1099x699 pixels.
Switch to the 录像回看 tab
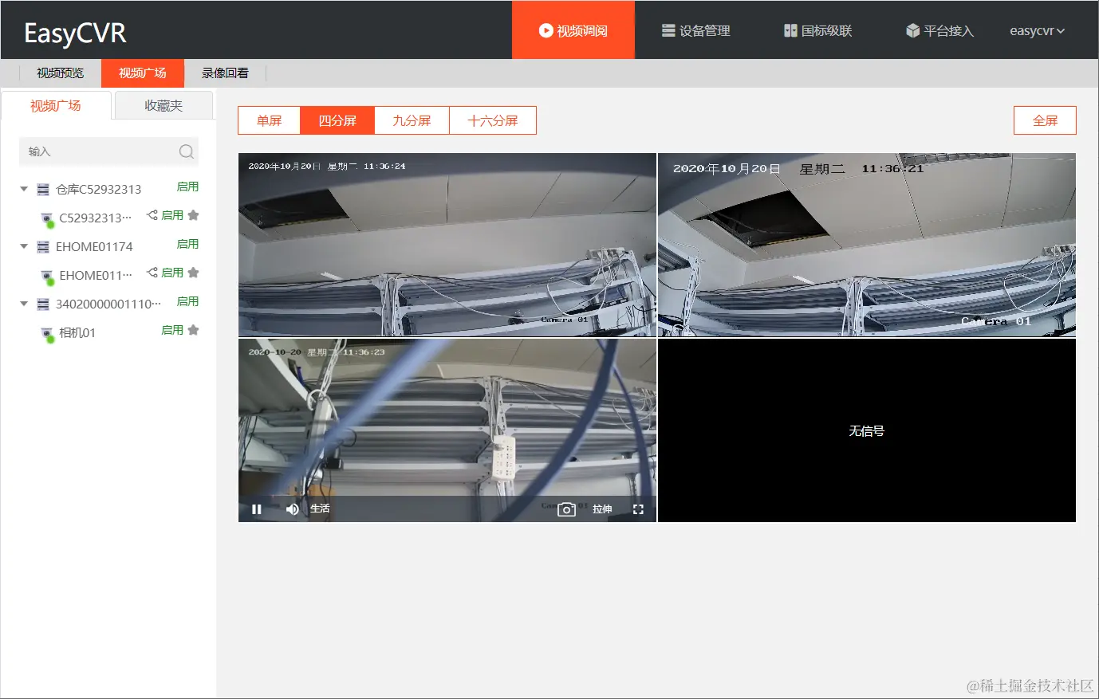pyautogui.click(x=226, y=72)
